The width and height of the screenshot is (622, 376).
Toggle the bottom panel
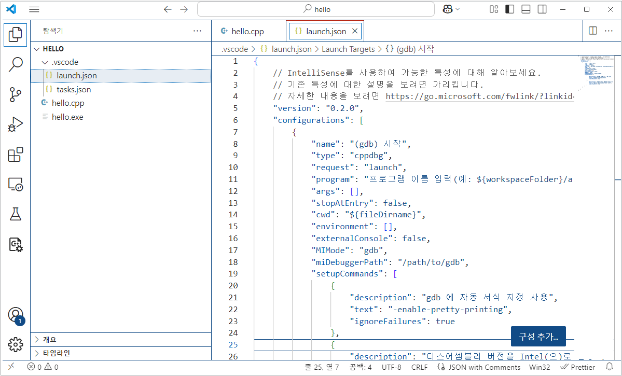(526, 9)
